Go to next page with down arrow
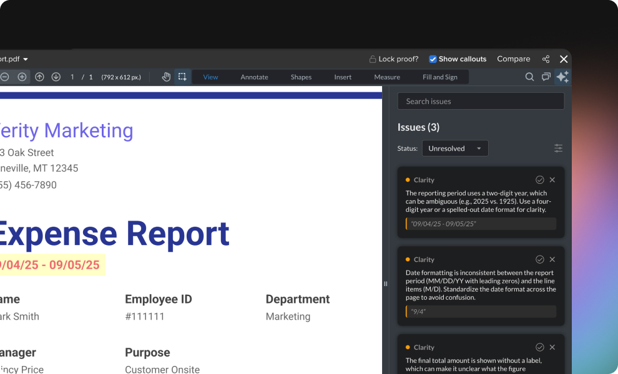The height and width of the screenshot is (374, 618). point(56,77)
